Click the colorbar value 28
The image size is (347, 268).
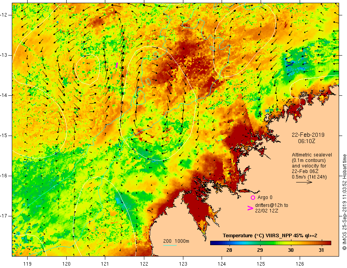pos(229,250)
